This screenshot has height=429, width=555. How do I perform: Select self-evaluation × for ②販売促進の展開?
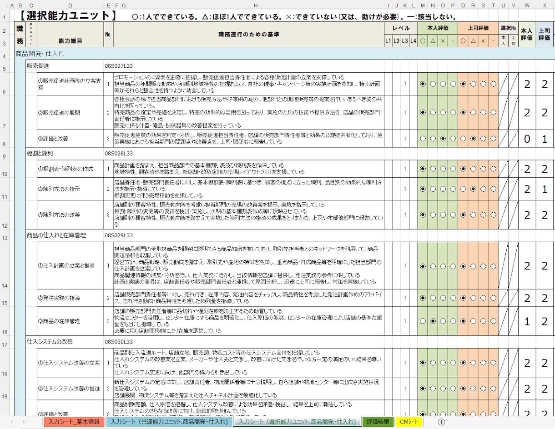point(443,112)
